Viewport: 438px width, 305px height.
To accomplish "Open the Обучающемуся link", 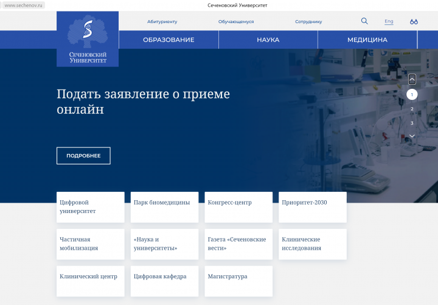I will click(x=236, y=21).
